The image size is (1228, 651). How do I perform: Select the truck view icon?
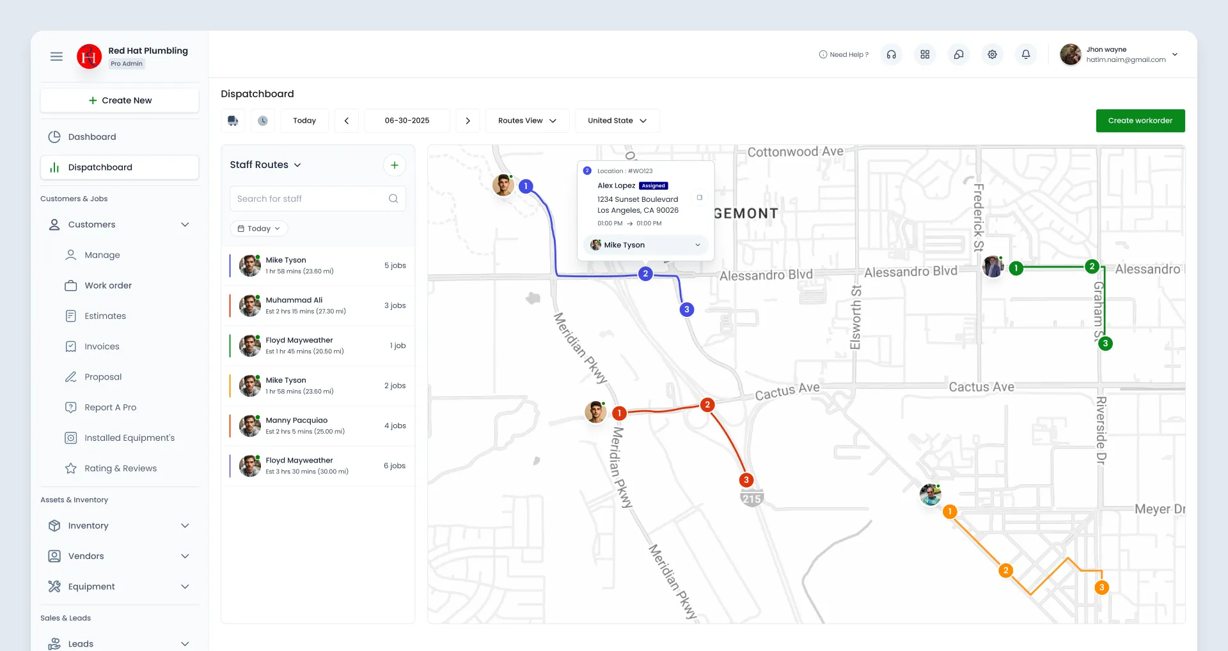click(233, 121)
